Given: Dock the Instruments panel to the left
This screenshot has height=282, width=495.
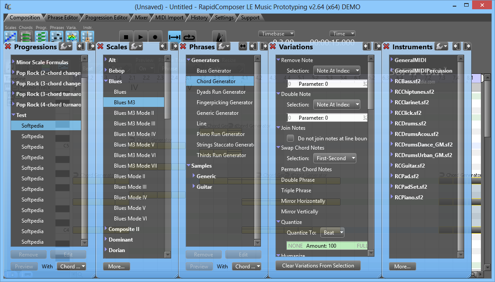Looking at the screenshot, I should pos(456,47).
